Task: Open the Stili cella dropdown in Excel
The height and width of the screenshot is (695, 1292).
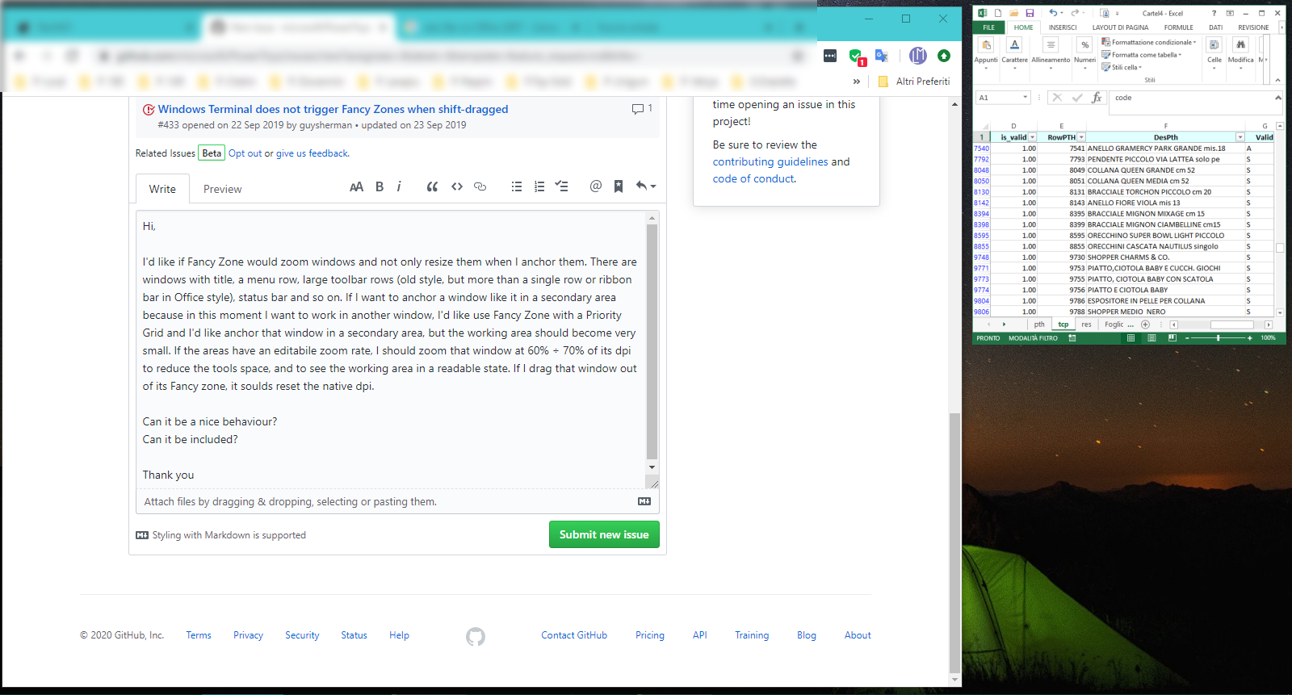Action: click(1122, 67)
